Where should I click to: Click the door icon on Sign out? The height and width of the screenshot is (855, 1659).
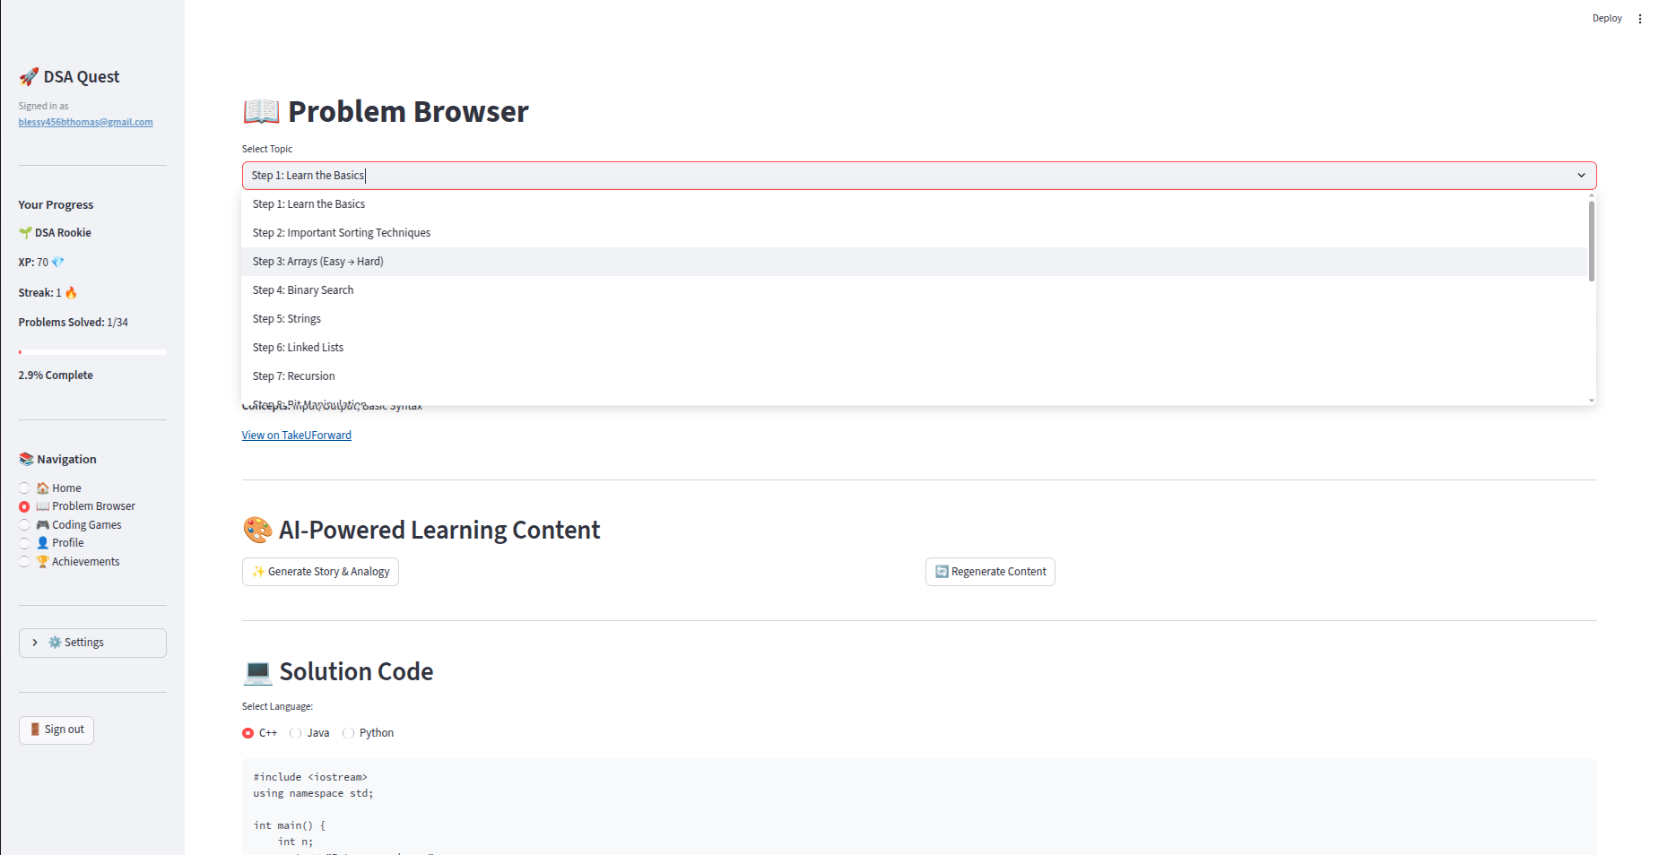[35, 730]
